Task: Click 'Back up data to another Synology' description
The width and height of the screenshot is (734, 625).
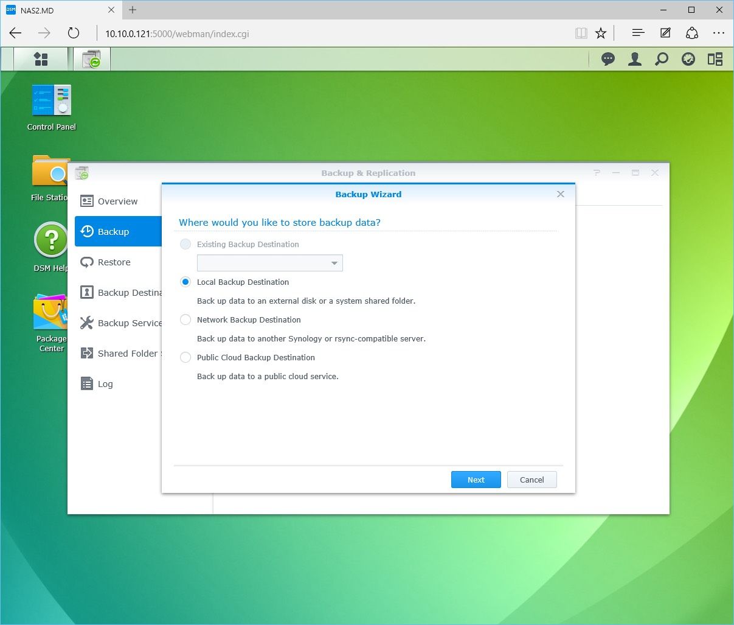Action: 311,338
